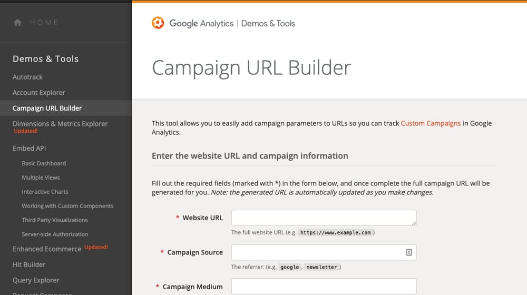
Task: Click the Demos & Tools header text
Action: 268,23
